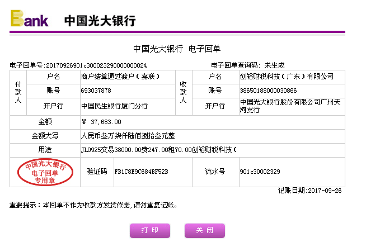The height and width of the screenshot is (242, 366).
Task: Click the amount ¥ 37,683.00
Action: (102, 121)
